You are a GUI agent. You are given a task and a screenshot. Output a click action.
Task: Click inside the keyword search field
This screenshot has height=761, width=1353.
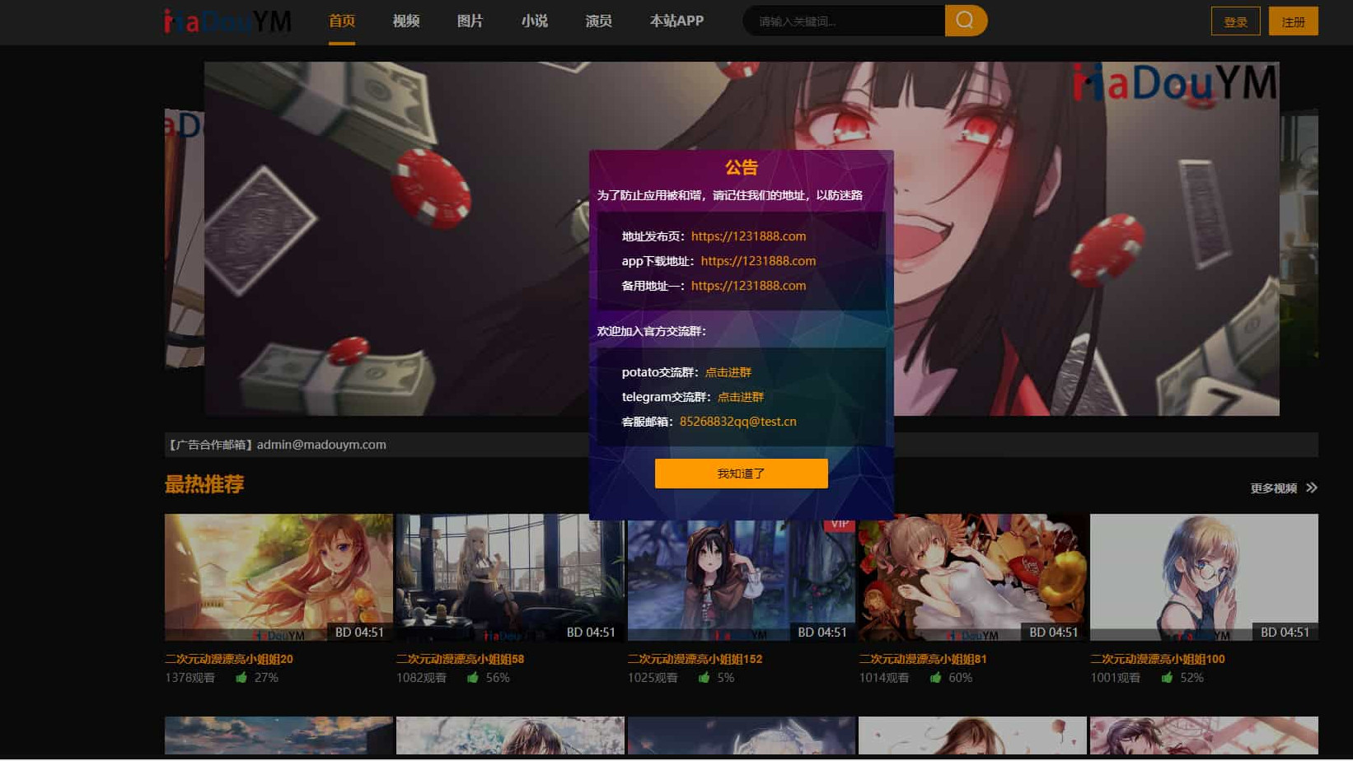(840, 21)
